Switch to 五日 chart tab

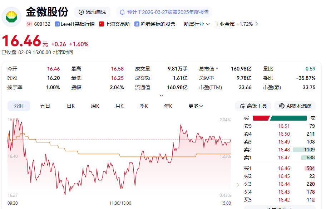pyautogui.click(x=45, y=106)
